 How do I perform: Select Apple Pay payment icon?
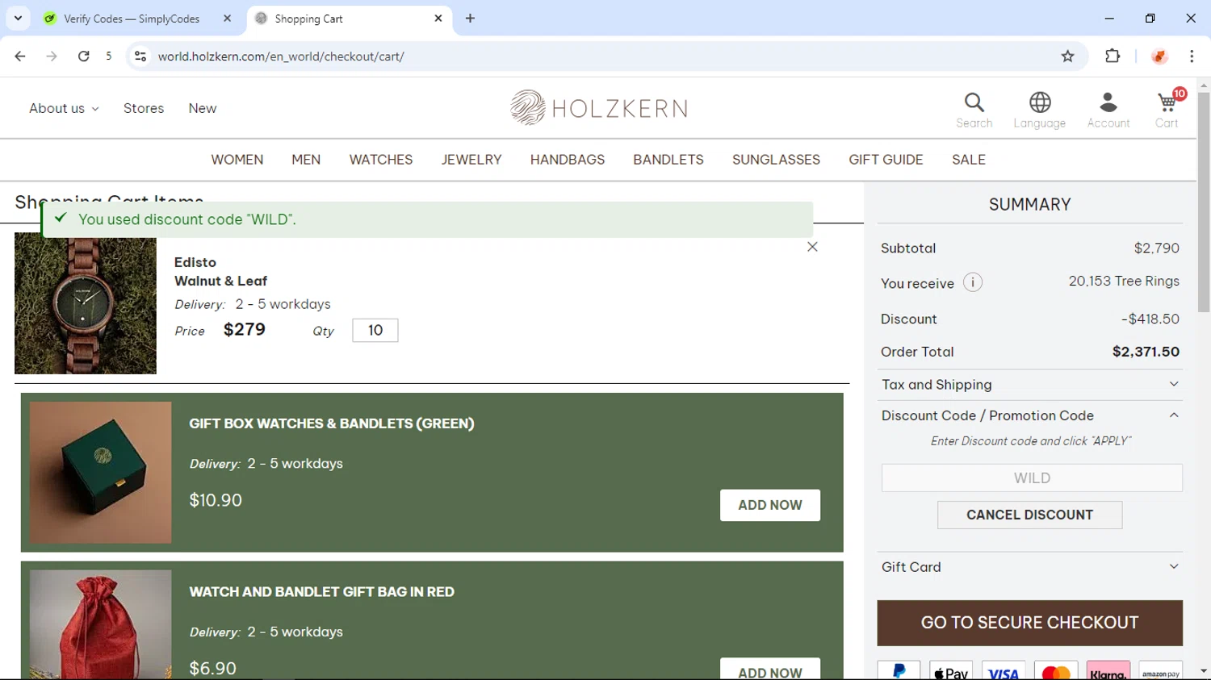951,671
